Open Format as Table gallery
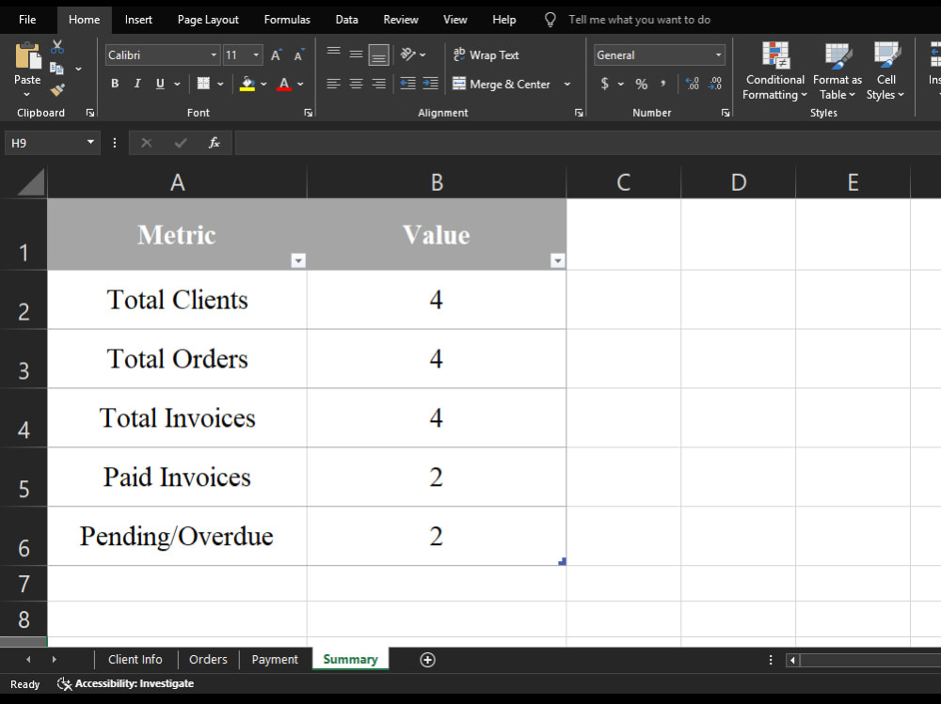The image size is (941, 704). pyautogui.click(x=837, y=70)
